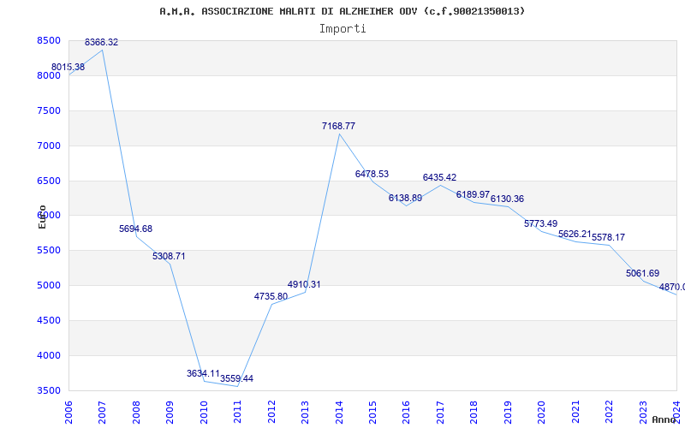This screenshot has height=428, width=685.
Task: Select the 2013 x-axis year label
Action: (305, 412)
